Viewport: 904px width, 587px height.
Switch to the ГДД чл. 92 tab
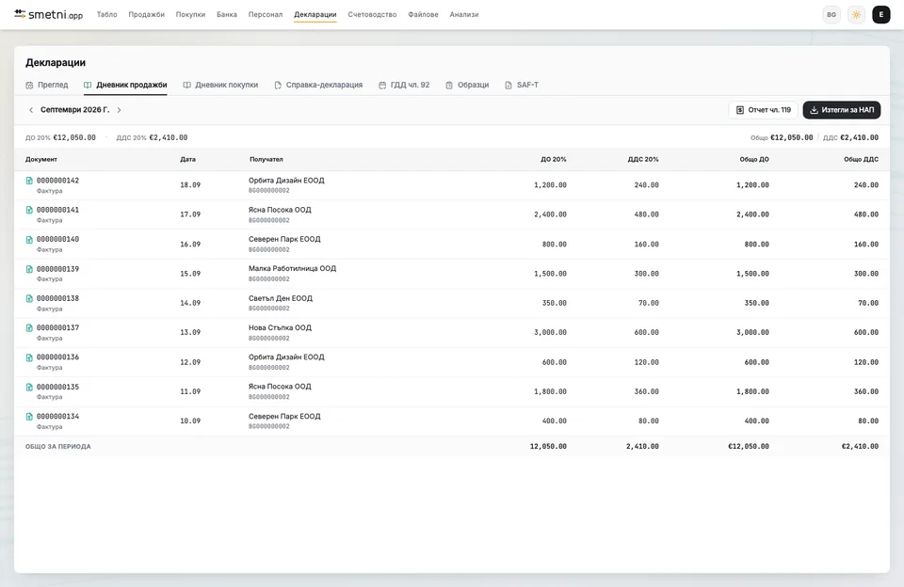tap(404, 85)
